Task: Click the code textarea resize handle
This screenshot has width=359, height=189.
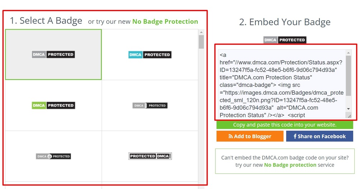Action: [x=349, y=116]
